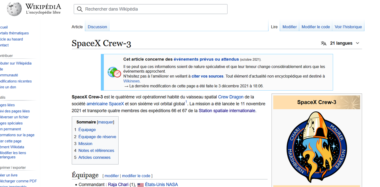Image resolution: width=380 pixels, height=187 pixels.
Task: Open Pages liées in the sidebar
Action: 7,105
